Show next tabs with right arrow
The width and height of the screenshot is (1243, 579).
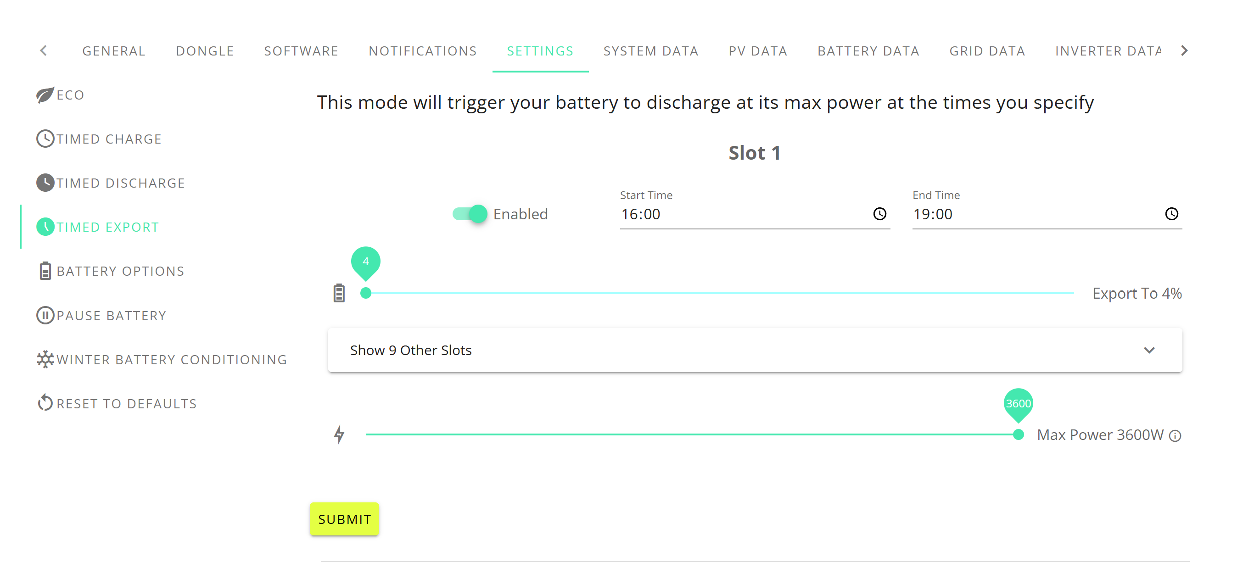click(x=1185, y=50)
